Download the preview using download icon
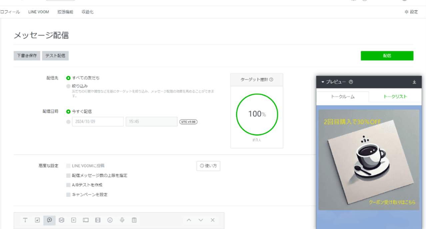Viewport: 426px width, 229px height. pyautogui.click(x=414, y=82)
